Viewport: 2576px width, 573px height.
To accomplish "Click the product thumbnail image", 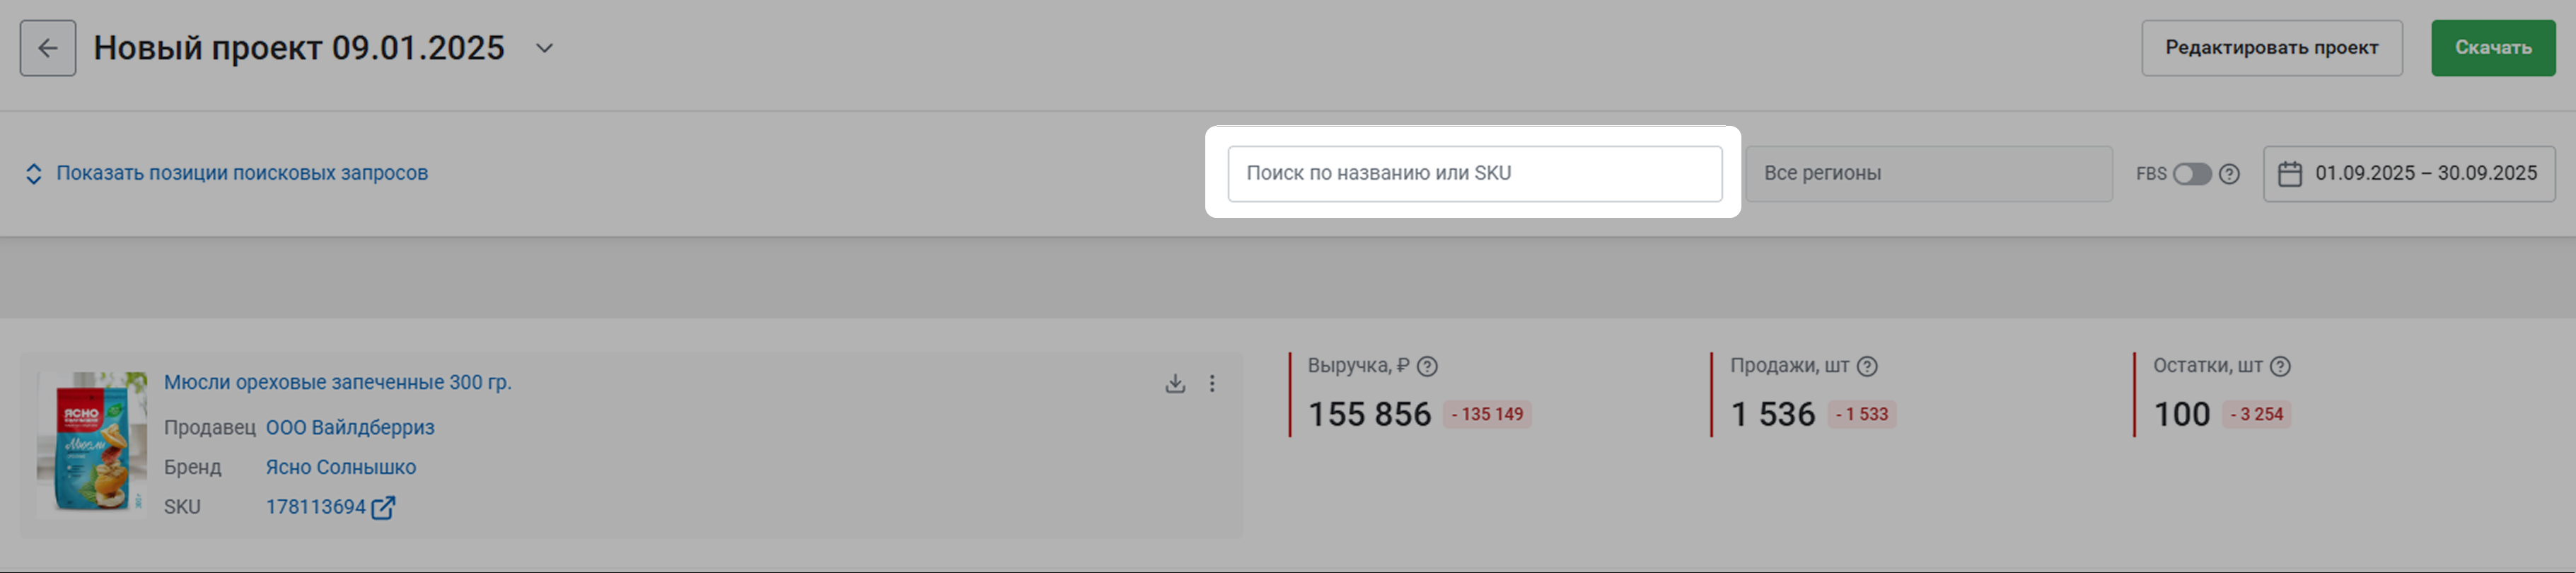I will point(92,443).
